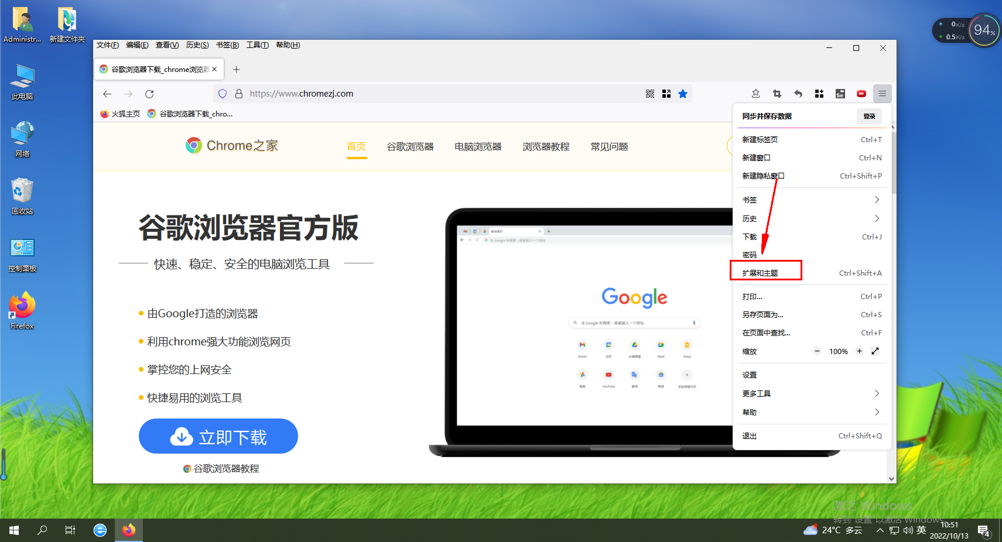
Task: Click the taskbar search magnifier
Action: coord(42,530)
